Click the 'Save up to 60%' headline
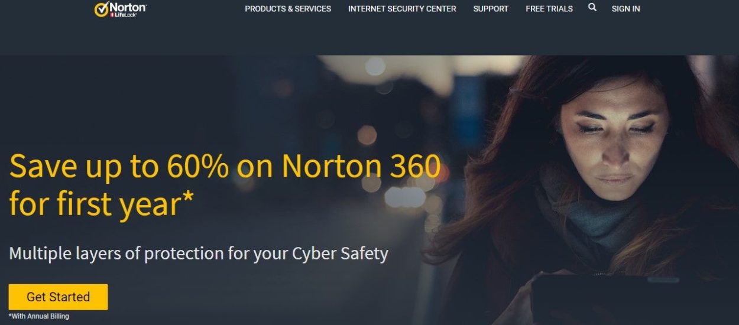 point(119,167)
